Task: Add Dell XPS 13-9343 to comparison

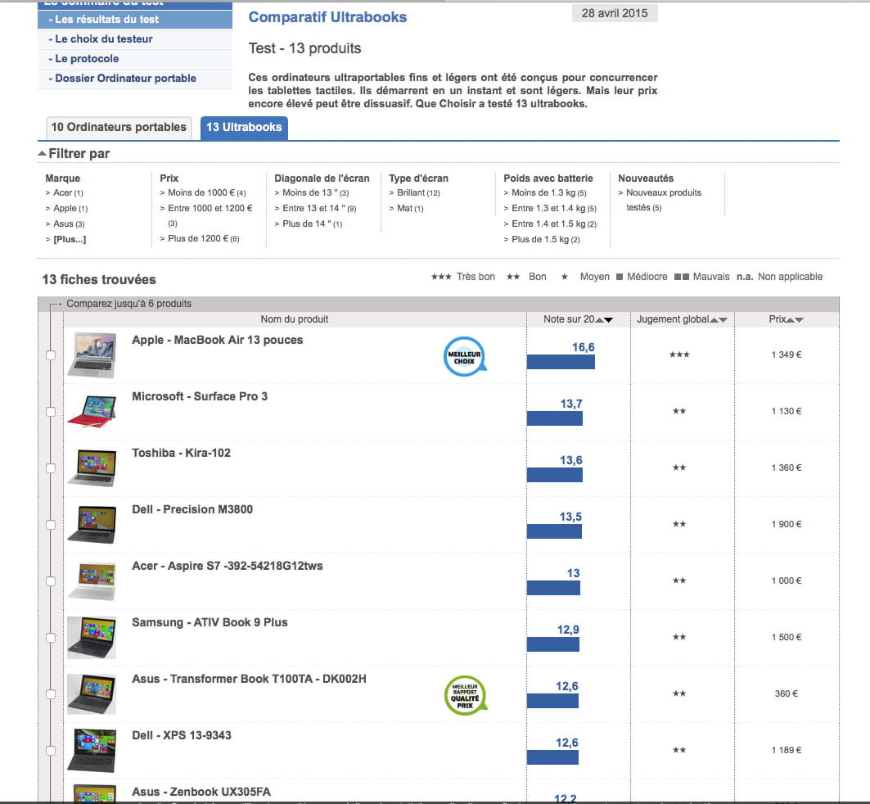Action: (x=51, y=751)
